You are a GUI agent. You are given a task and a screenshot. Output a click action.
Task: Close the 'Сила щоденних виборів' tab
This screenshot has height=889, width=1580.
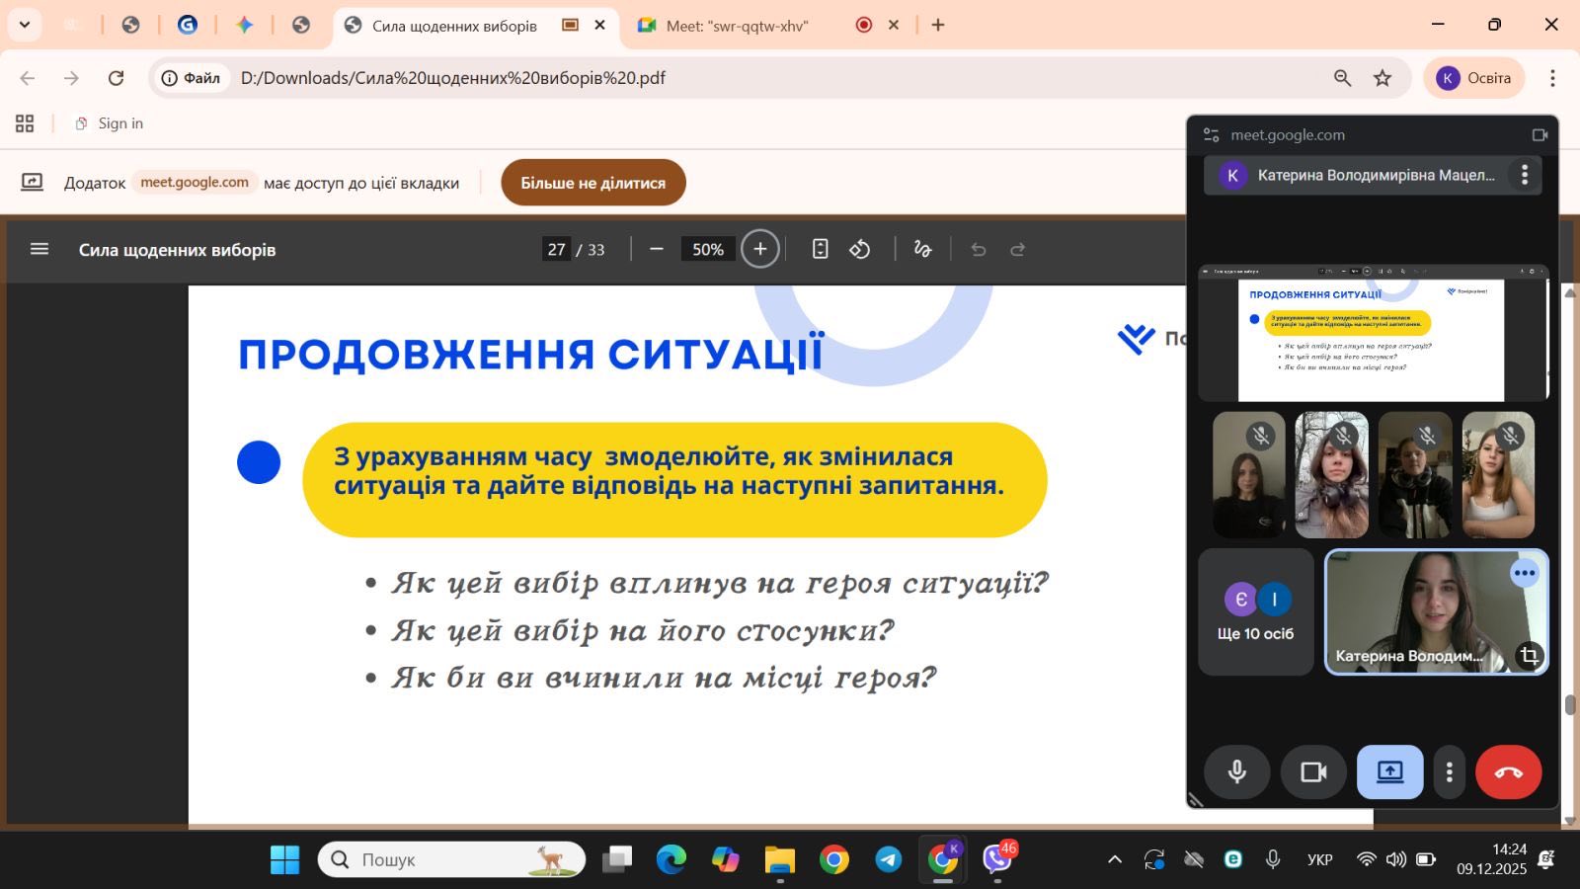[x=599, y=25]
